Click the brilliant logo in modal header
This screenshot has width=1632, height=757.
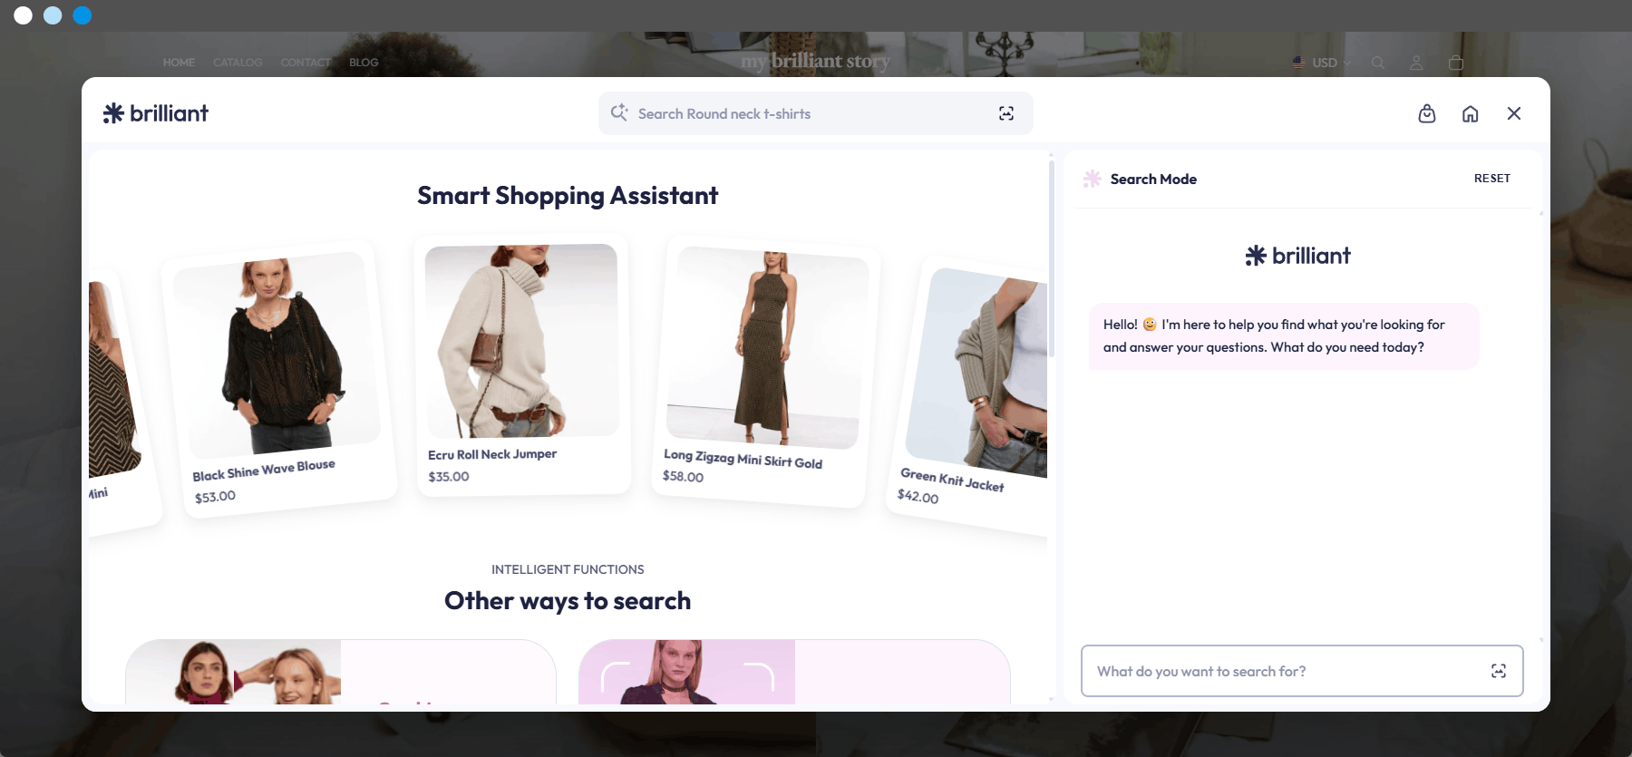pyautogui.click(x=156, y=113)
